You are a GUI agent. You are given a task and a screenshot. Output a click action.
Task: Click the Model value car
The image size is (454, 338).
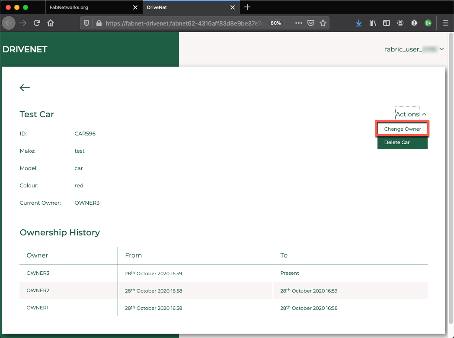pyautogui.click(x=78, y=168)
